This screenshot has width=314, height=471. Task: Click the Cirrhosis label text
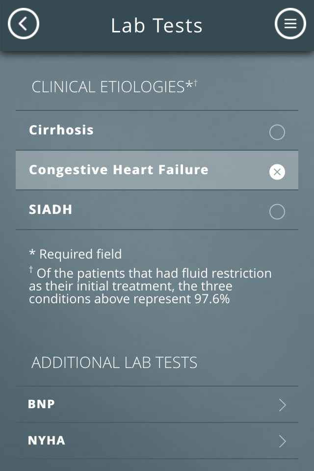[61, 130]
